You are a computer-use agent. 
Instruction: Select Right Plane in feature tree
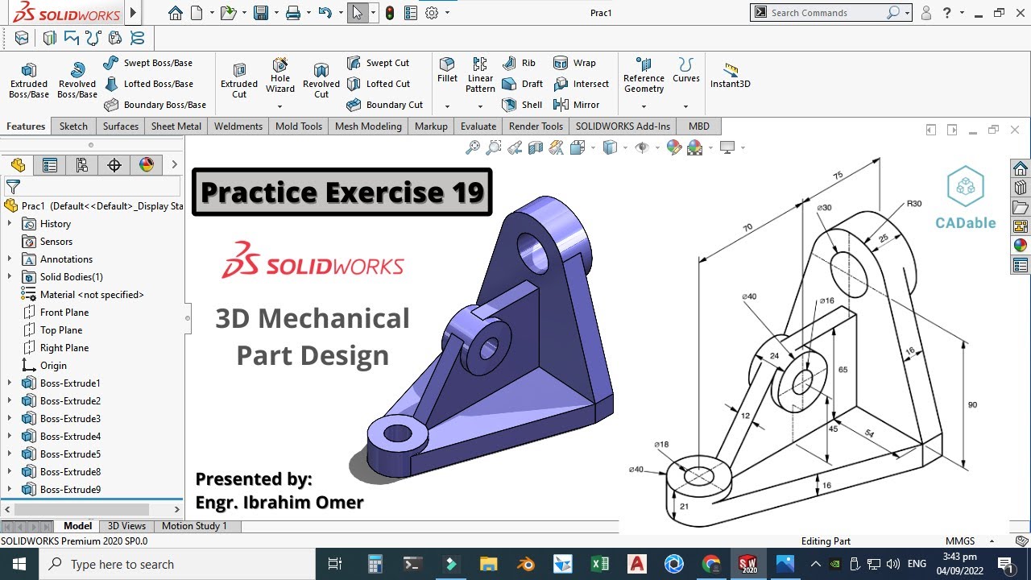64,348
